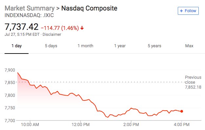Switch to the 5 days tab
The width and height of the screenshot is (205, 130).
[x=51, y=46]
